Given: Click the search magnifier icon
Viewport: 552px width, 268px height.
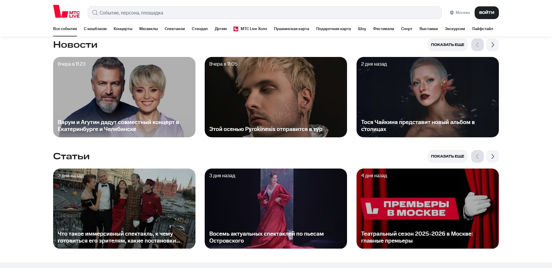Looking at the screenshot, I should (x=95, y=12).
